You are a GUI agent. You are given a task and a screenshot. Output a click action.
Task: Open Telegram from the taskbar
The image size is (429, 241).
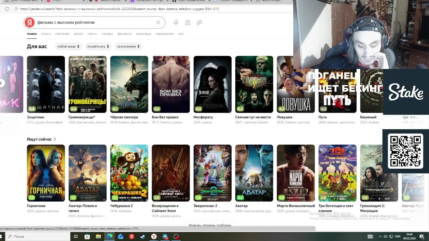tap(165, 237)
